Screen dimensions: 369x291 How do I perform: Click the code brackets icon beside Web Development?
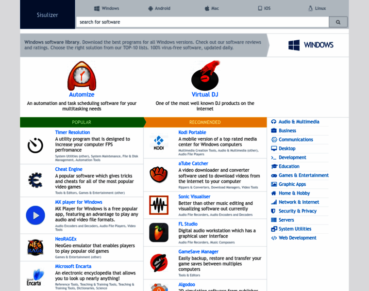[x=274, y=238]
